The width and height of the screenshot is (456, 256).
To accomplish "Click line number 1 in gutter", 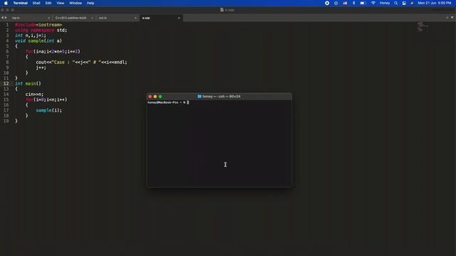I will coord(7,25).
